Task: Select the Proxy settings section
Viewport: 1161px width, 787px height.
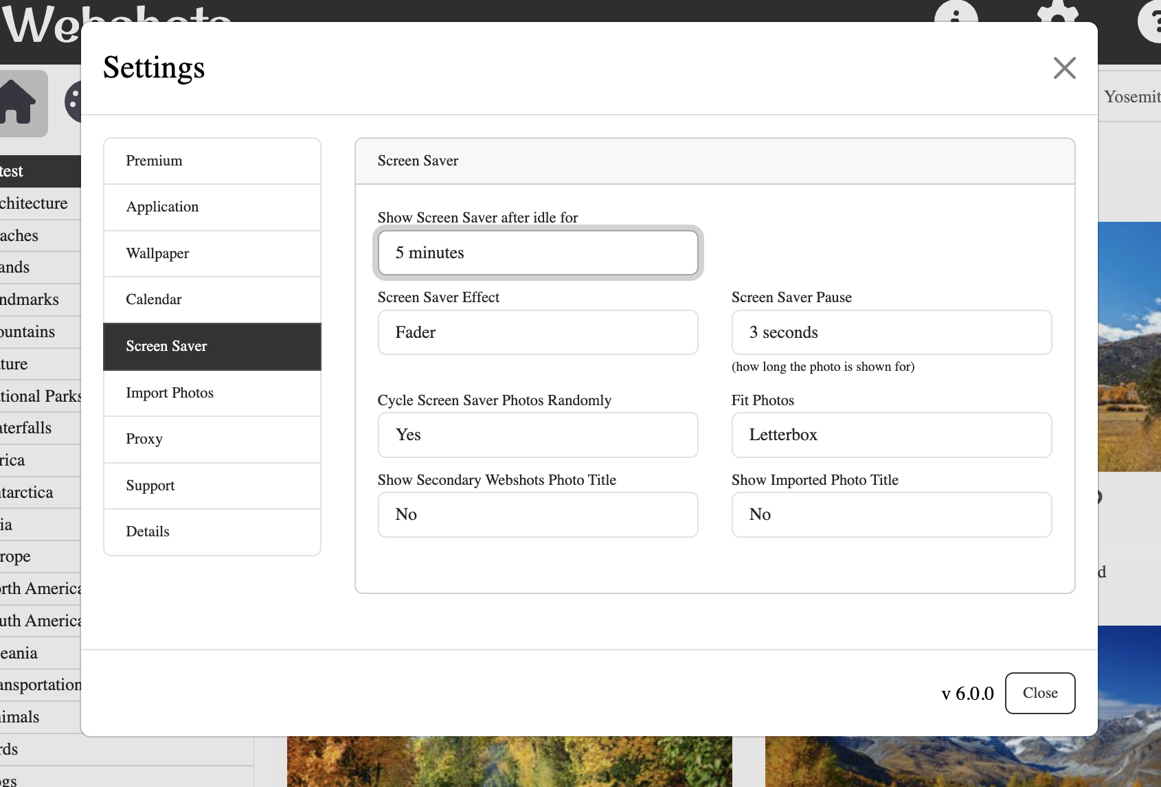Action: pos(212,439)
